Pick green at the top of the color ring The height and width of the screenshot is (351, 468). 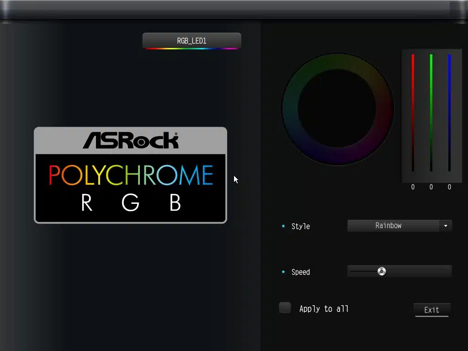pyautogui.click(x=337, y=61)
